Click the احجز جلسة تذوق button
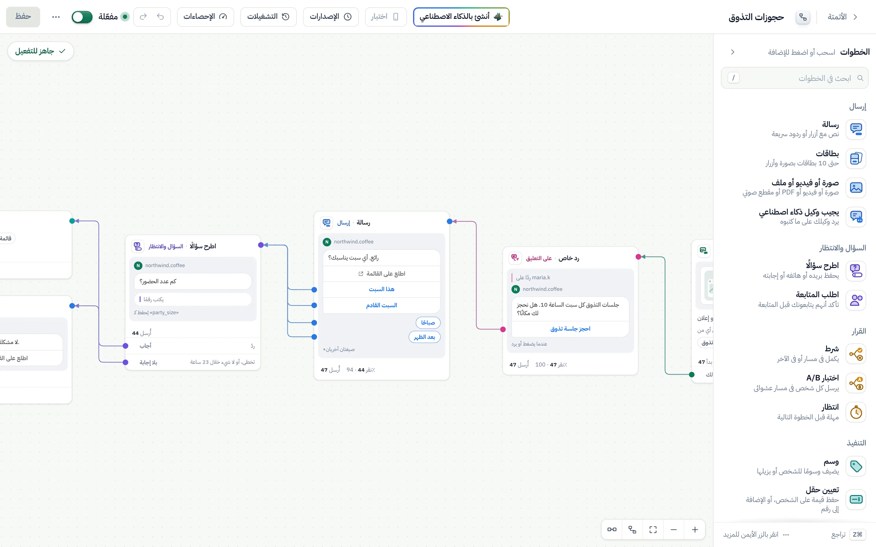The width and height of the screenshot is (876, 547). pos(570,329)
